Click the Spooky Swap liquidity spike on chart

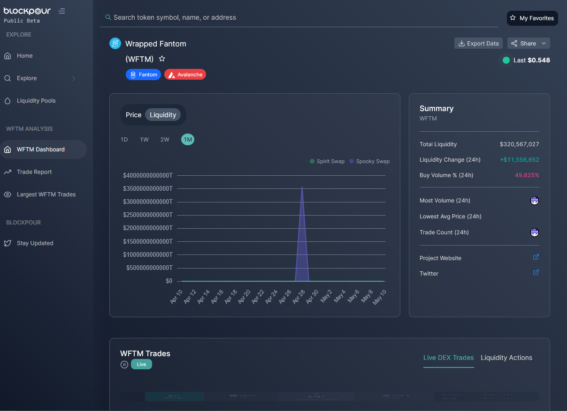(x=302, y=234)
